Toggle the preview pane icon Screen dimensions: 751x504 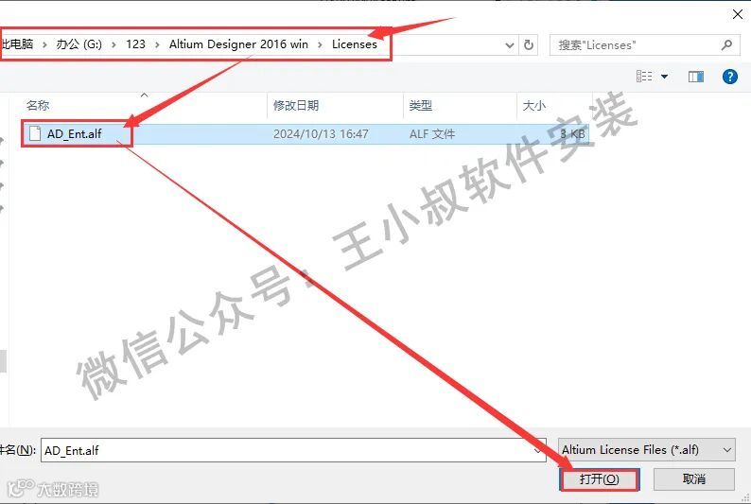tap(696, 77)
